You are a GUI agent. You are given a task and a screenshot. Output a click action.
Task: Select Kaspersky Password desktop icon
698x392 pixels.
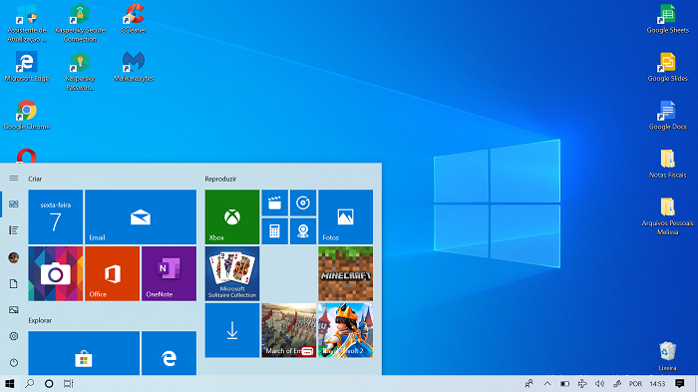click(80, 71)
